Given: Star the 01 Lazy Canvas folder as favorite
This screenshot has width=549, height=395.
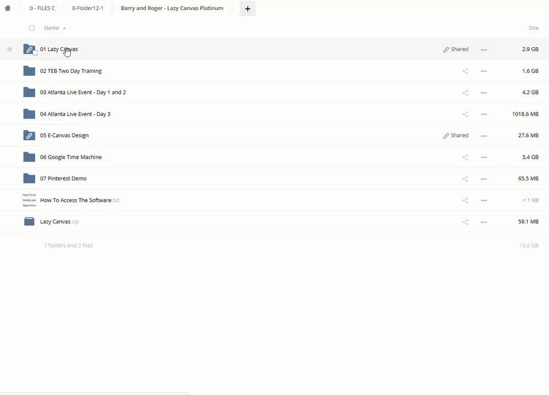Looking at the screenshot, I should coord(9,49).
